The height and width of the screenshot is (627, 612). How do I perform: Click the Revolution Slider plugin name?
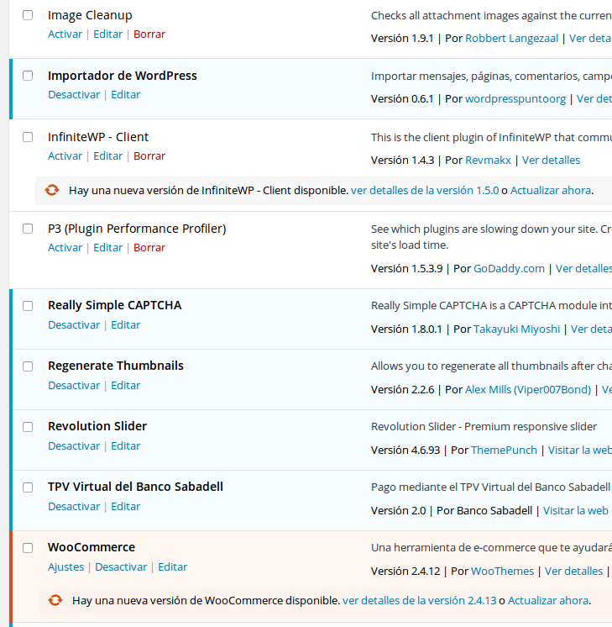[97, 426]
